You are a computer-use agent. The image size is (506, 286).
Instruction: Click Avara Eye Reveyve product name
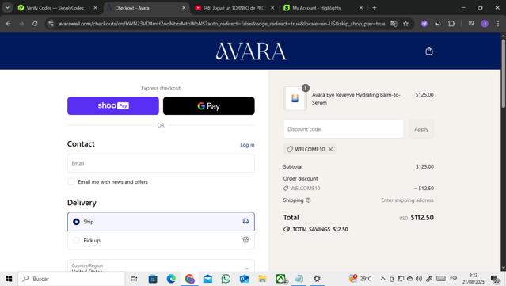point(356,99)
